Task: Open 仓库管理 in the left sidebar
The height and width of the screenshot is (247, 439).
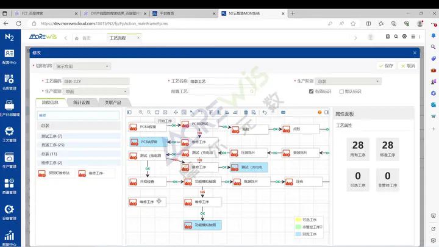Action: click(9, 82)
